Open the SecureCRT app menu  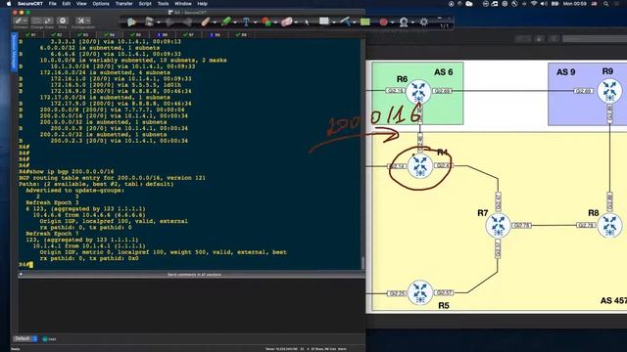click(x=30, y=4)
